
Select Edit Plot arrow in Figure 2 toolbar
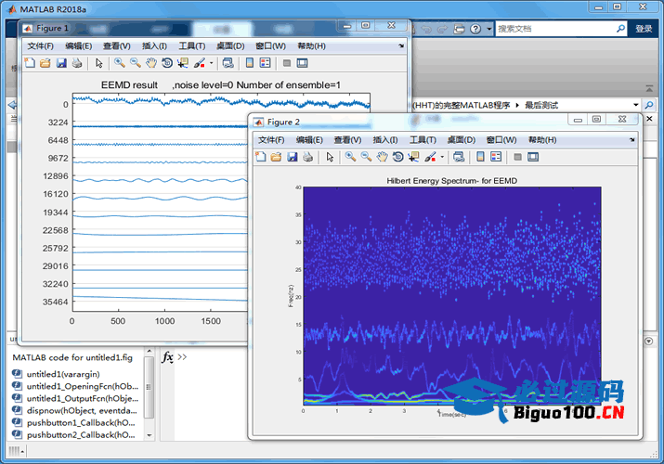pos(330,157)
